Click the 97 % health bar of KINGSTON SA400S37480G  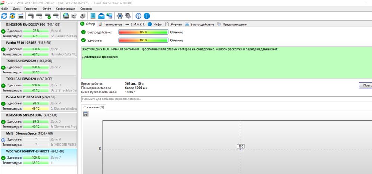(x=36, y=31)
